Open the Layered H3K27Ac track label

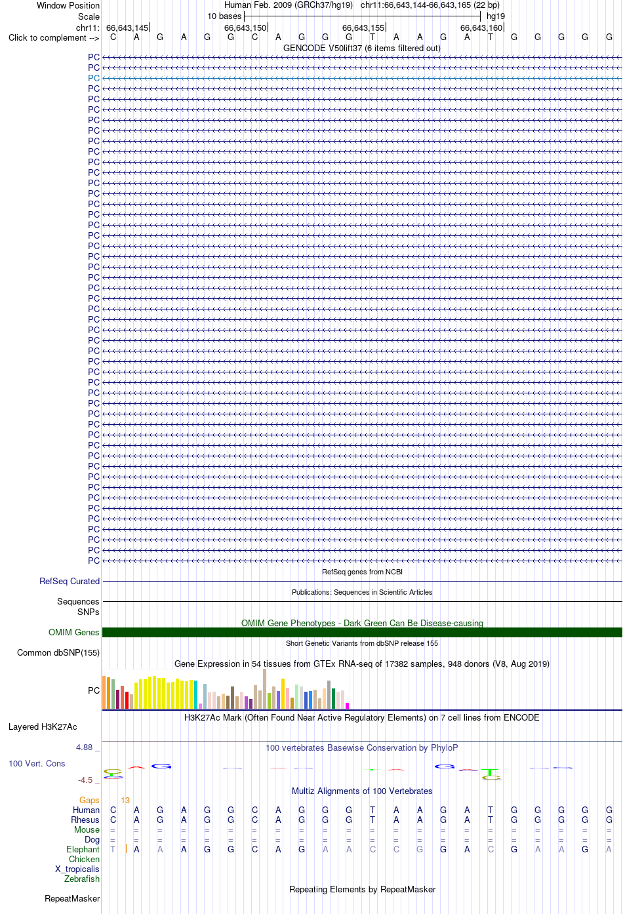point(43,726)
